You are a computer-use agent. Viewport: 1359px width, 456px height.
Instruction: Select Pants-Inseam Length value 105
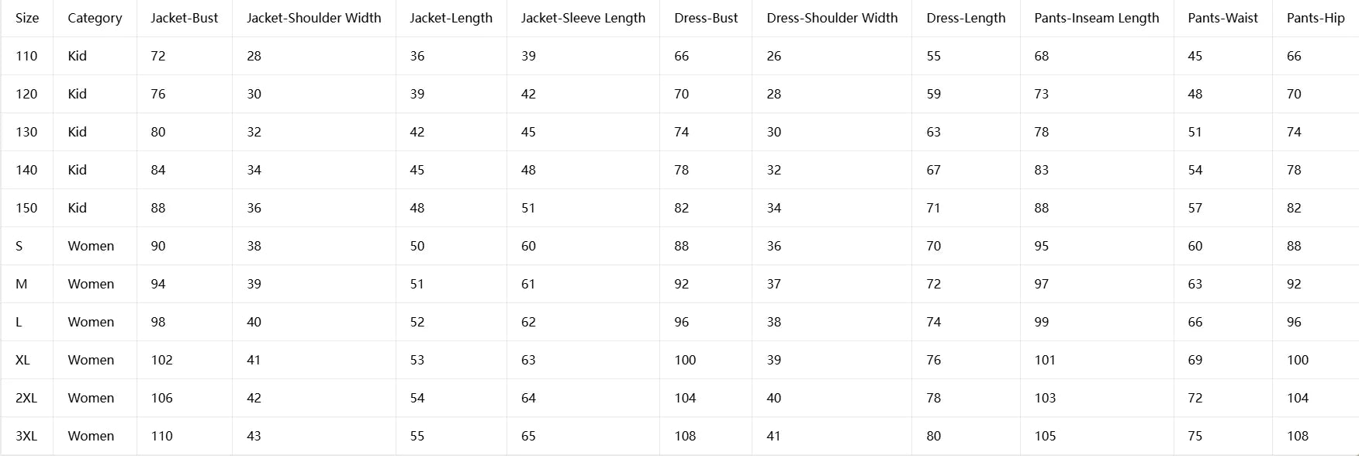(x=1097, y=436)
